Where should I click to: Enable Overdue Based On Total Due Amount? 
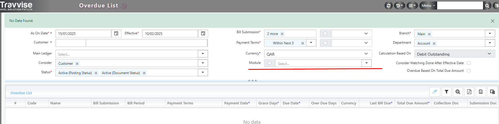click(469, 71)
